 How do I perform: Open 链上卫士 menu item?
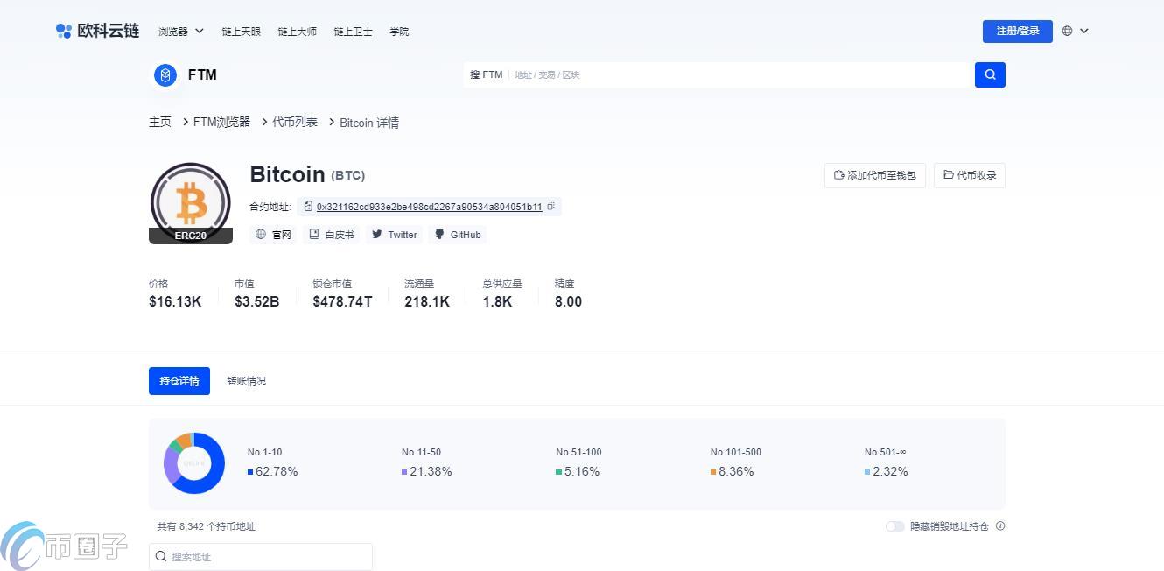(x=353, y=31)
